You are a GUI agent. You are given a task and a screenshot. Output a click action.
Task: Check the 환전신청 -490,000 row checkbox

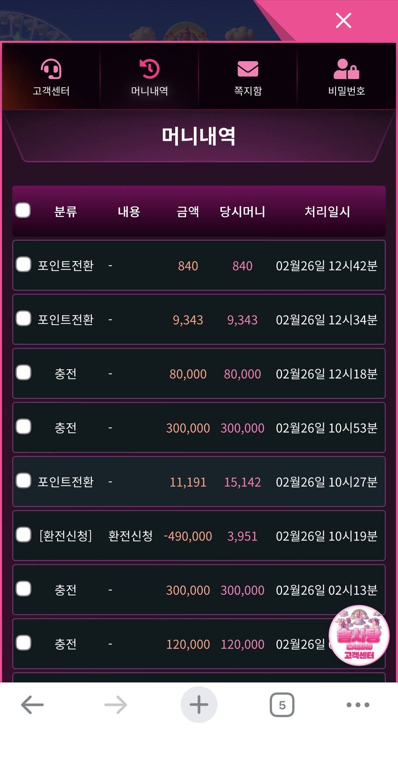[23, 535]
